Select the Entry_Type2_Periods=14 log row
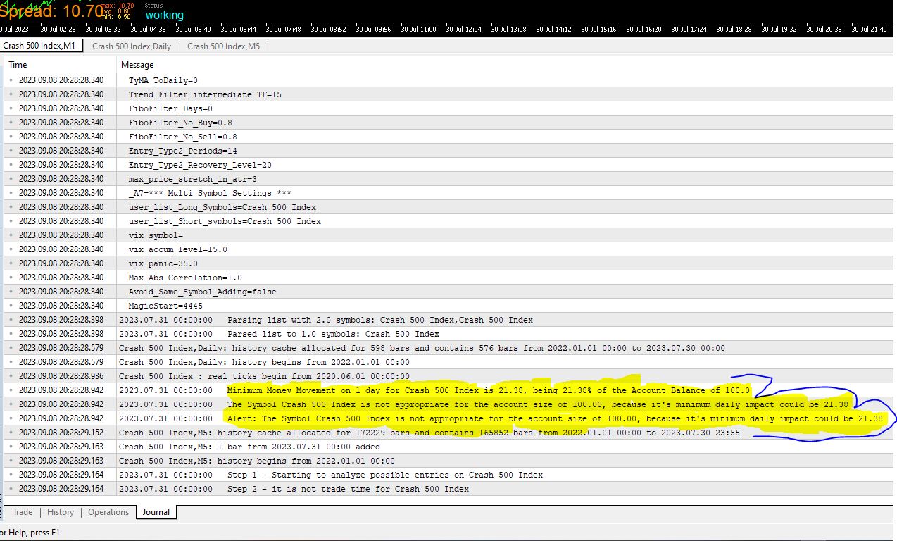This screenshot has height=541, width=897. point(449,151)
